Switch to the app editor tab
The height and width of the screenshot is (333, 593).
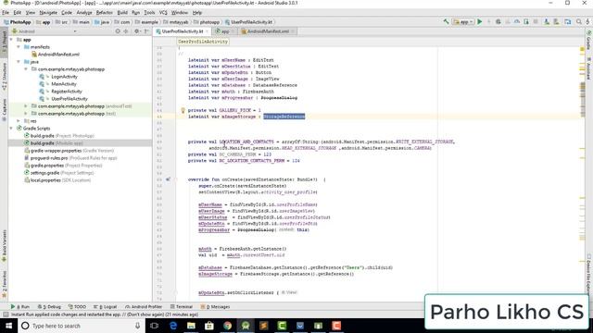225,31
